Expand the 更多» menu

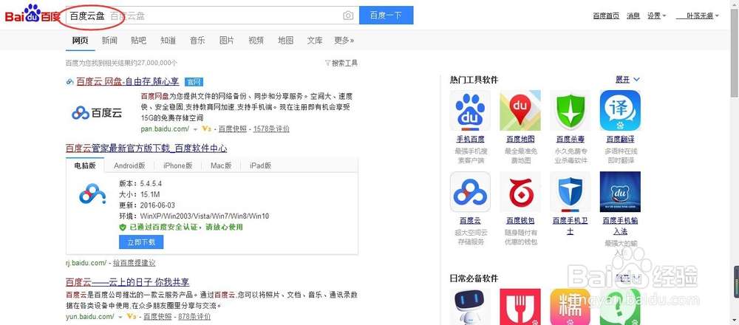tap(344, 41)
